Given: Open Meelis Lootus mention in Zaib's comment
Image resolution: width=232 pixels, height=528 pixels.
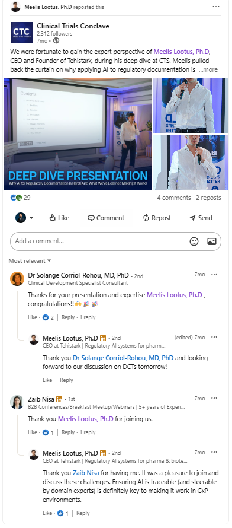Looking at the screenshot, I should [86, 419].
